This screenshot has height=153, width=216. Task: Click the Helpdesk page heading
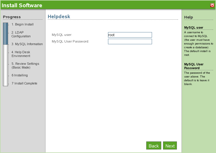(x=59, y=16)
